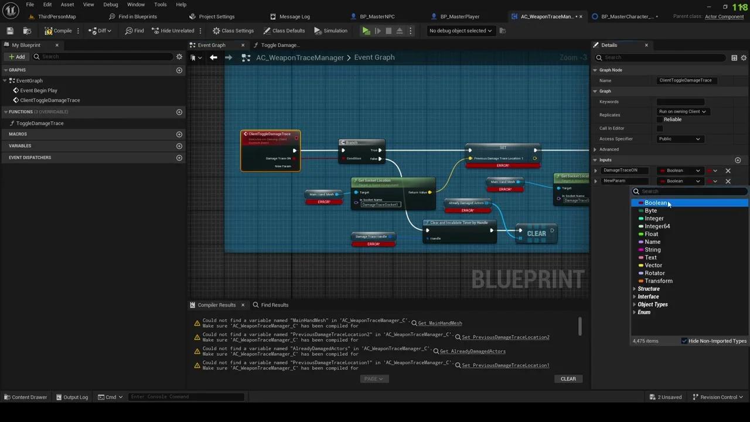Click the console command input field

coord(186,397)
